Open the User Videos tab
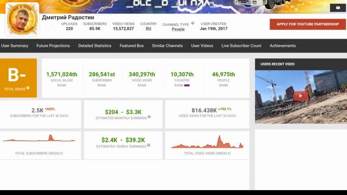347x195 pixels. (x=202, y=45)
